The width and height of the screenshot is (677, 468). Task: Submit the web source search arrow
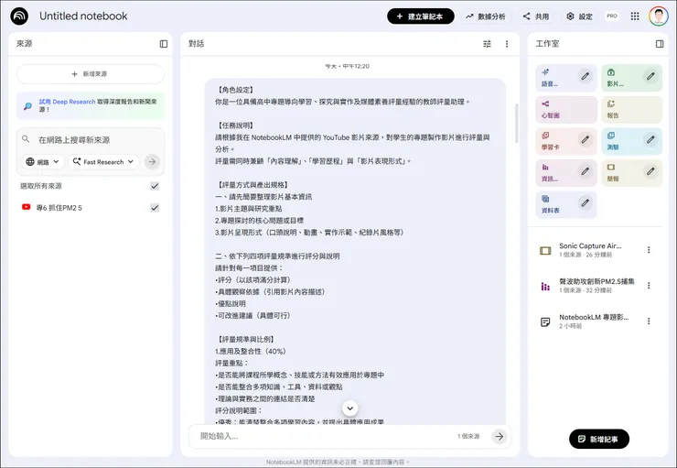pos(152,161)
